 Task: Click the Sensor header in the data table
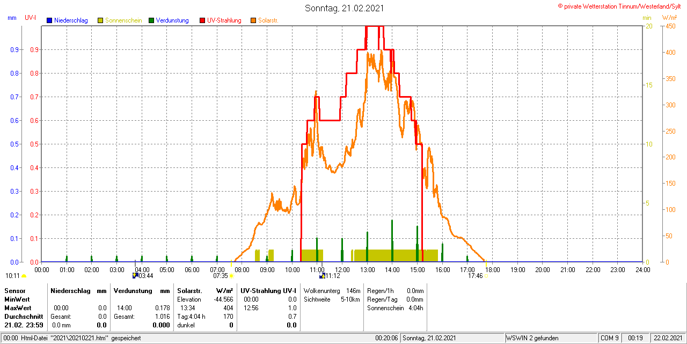tap(14, 290)
